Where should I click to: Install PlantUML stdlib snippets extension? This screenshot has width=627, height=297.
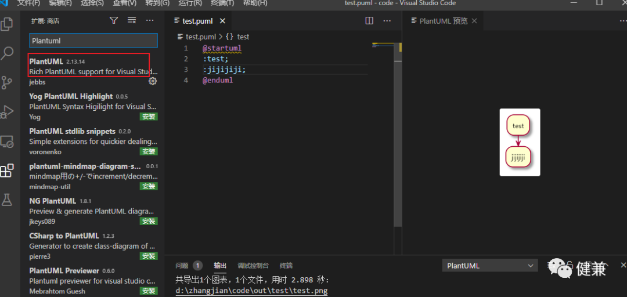(149, 151)
